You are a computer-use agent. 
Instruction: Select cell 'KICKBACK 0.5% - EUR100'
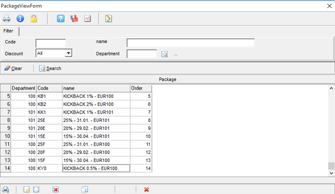coord(96,168)
